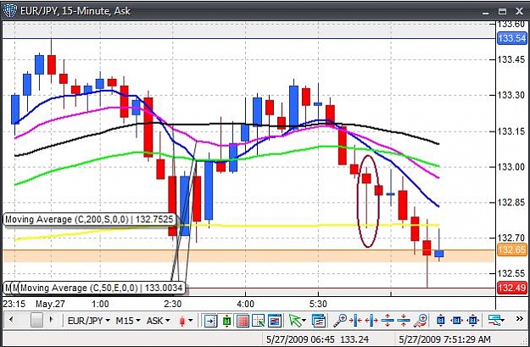The width and height of the screenshot is (530, 347).
Task: Click the cascading chart windows icon
Action: click(x=318, y=321)
